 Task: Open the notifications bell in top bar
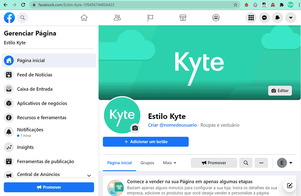click(277, 18)
